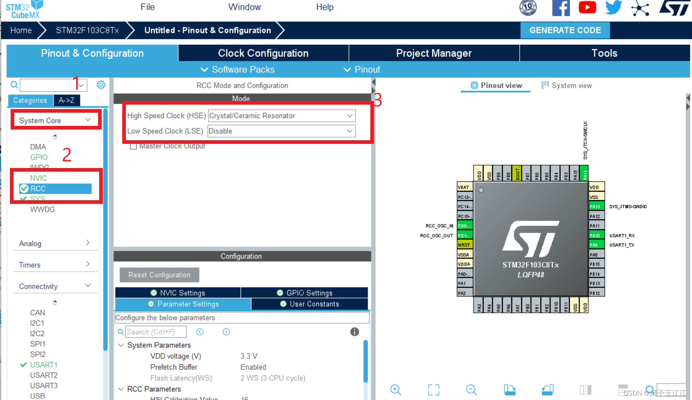The height and width of the screenshot is (400, 692).
Task: Click the parameter search magnifier icon
Action: point(121,332)
